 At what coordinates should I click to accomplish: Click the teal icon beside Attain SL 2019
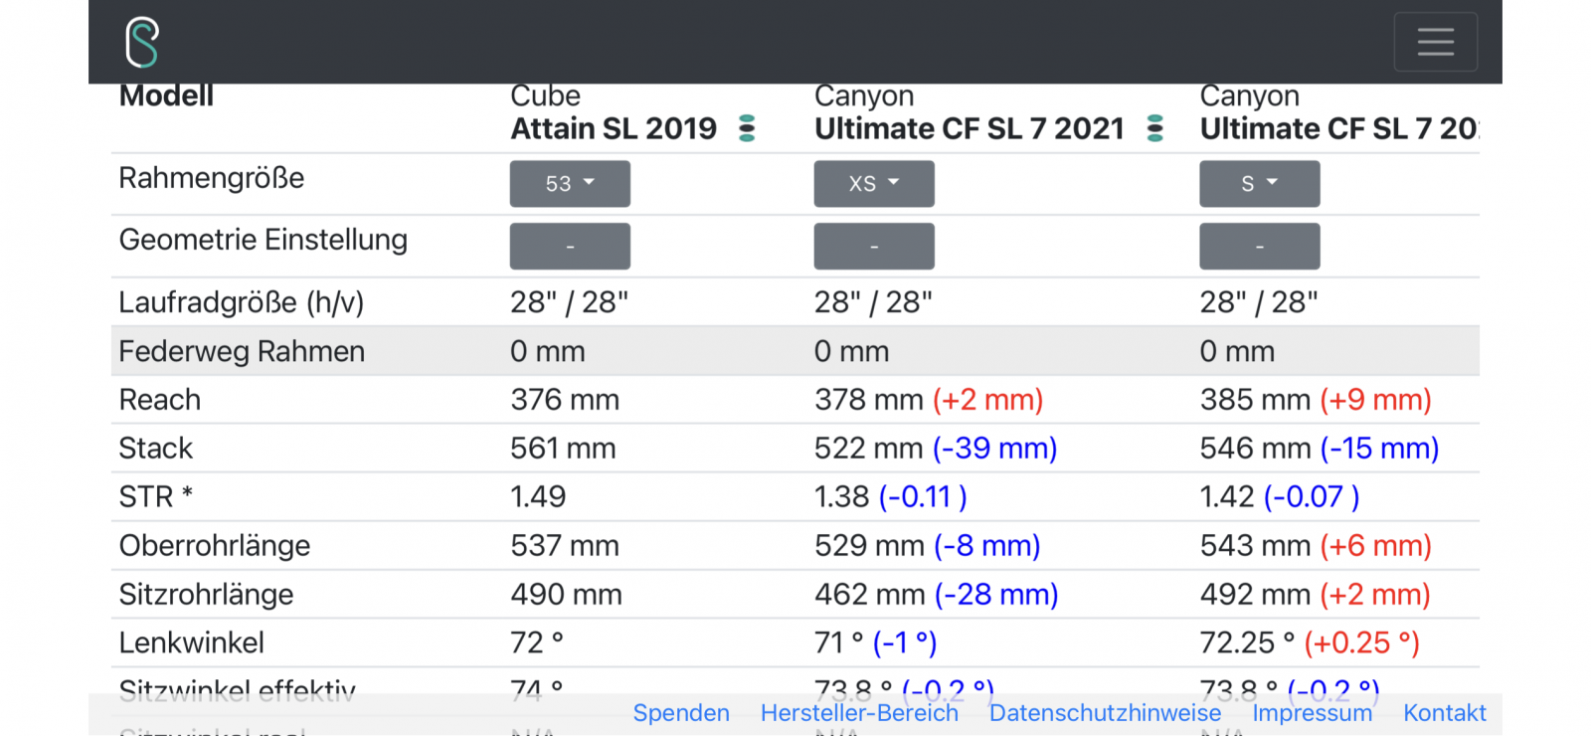pyautogui.click(x=747, y=128)
